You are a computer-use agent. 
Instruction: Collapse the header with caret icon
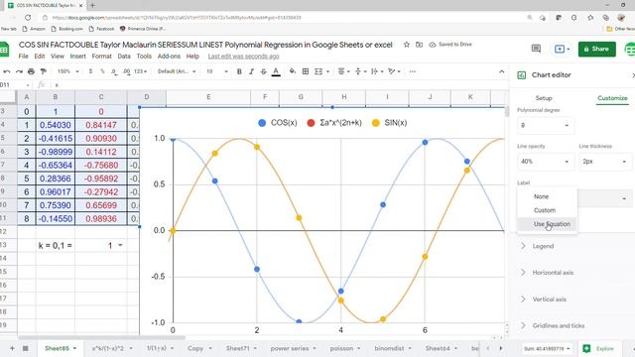tap(502, 71)
